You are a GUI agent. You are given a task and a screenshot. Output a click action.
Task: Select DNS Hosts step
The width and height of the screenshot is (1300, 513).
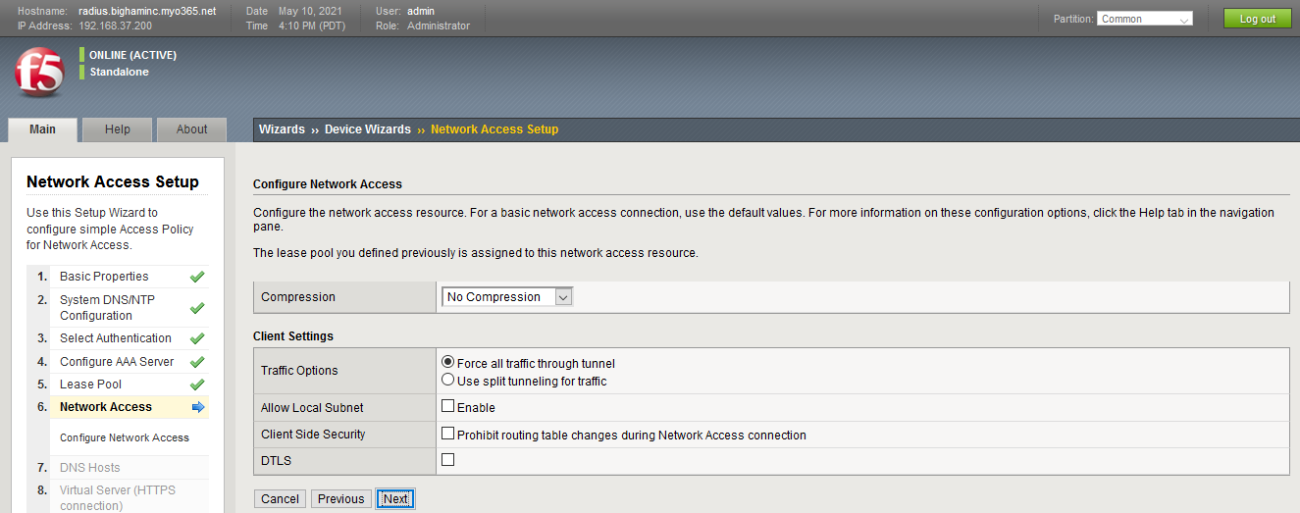coord(90,468)
